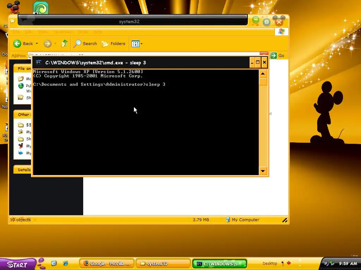Launch Internet Explorer from quick launch
This screenshot has height=270, width=361.
(66, 263)
